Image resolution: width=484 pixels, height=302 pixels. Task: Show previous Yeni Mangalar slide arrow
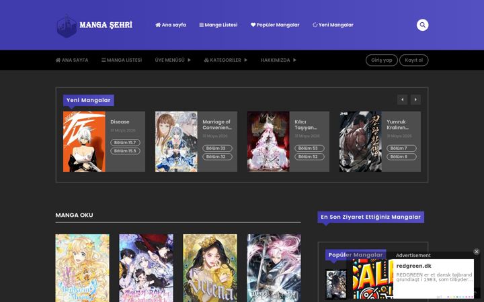pyautogui.click(x=402, y=99)
